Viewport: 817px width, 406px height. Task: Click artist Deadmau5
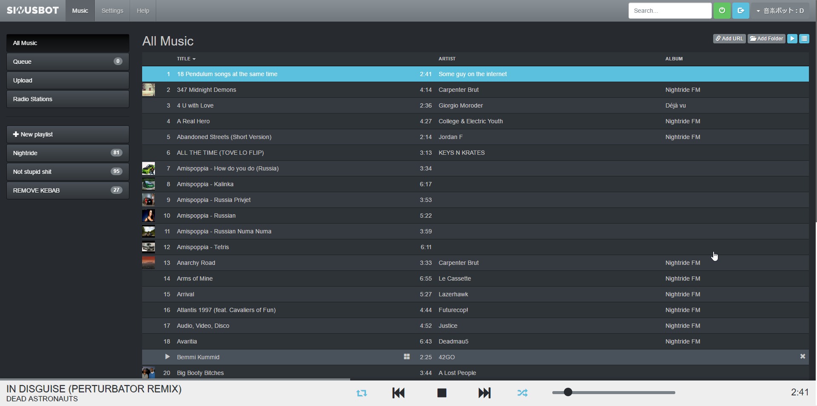coord(454,341)
